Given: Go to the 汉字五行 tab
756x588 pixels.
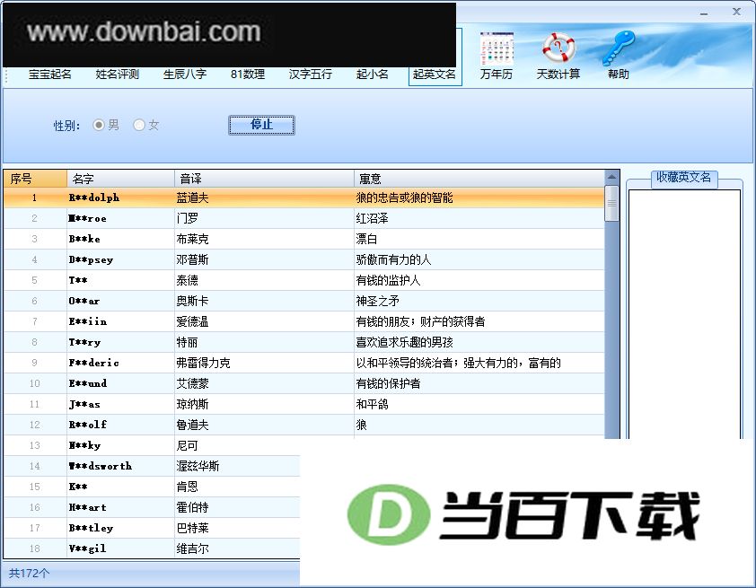Looking at the screenshot, I should pyautogui.click(x=310, y=75).
